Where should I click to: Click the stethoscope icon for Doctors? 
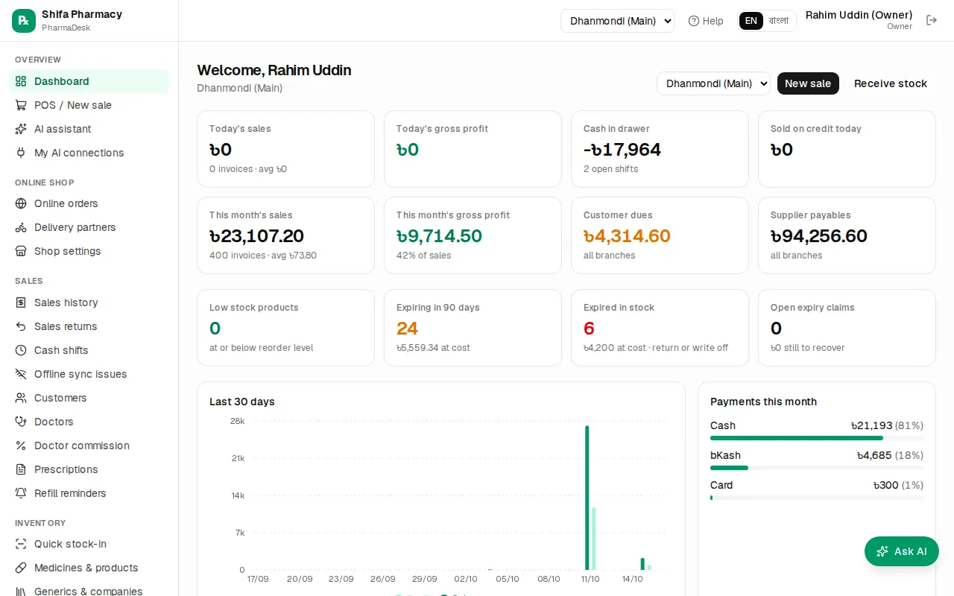point(21,422)
